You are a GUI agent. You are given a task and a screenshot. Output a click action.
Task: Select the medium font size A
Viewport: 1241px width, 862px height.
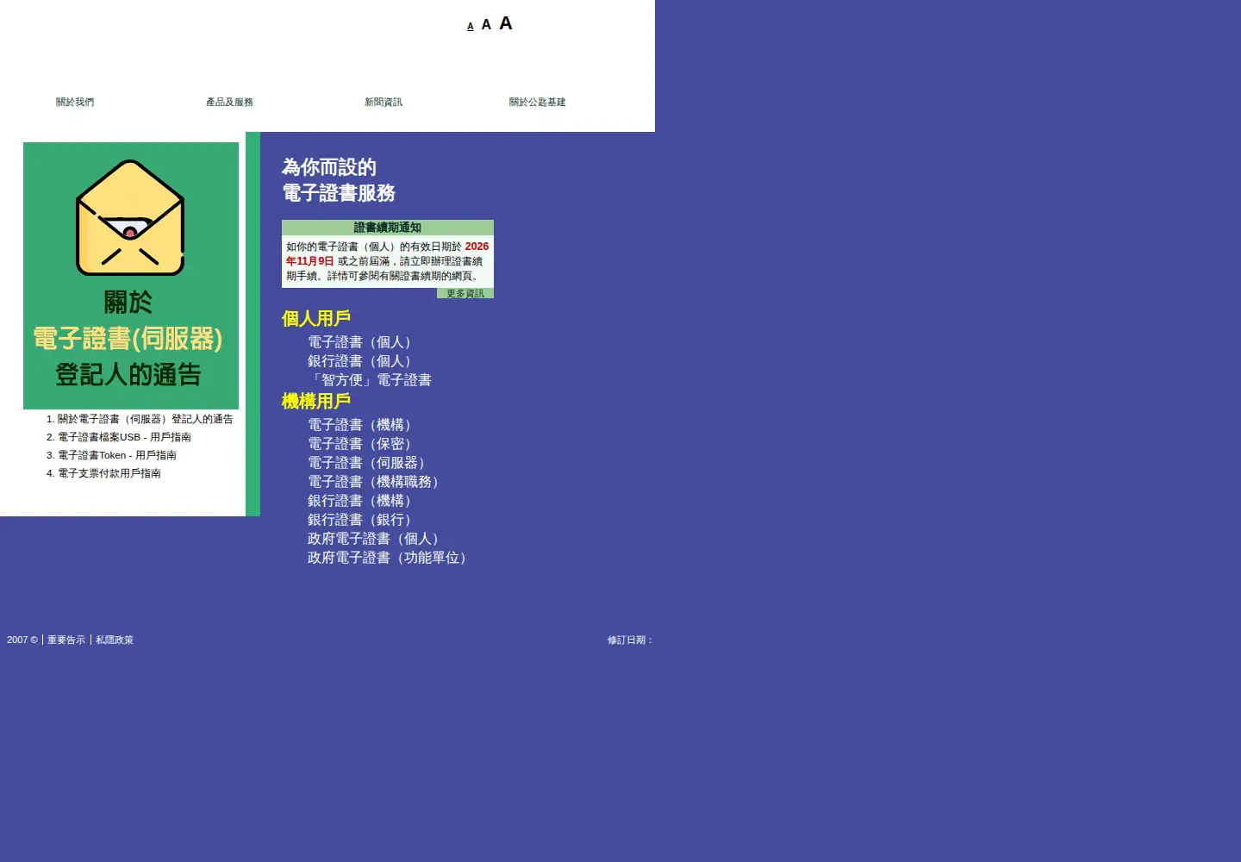pyautogui.click(x=486, y=25)
